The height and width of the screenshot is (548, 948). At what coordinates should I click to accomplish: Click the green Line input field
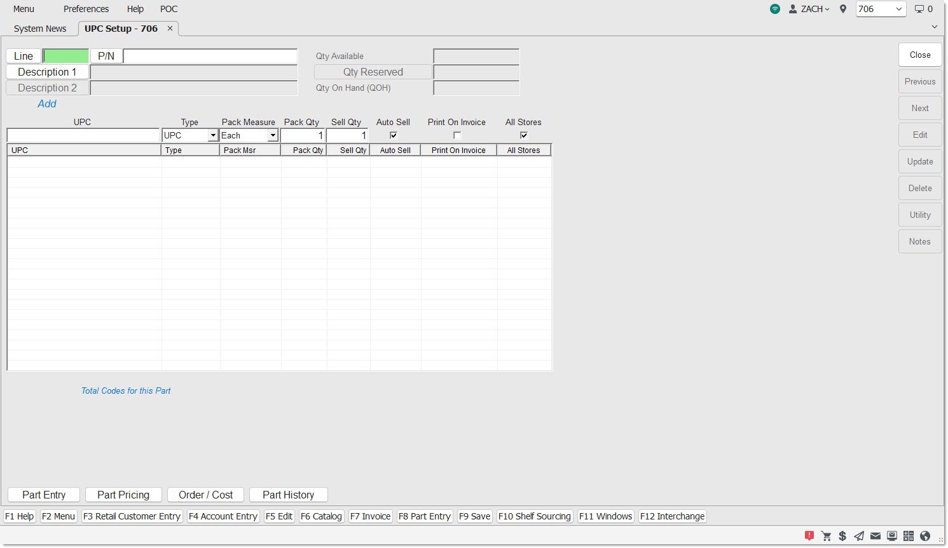66,57
